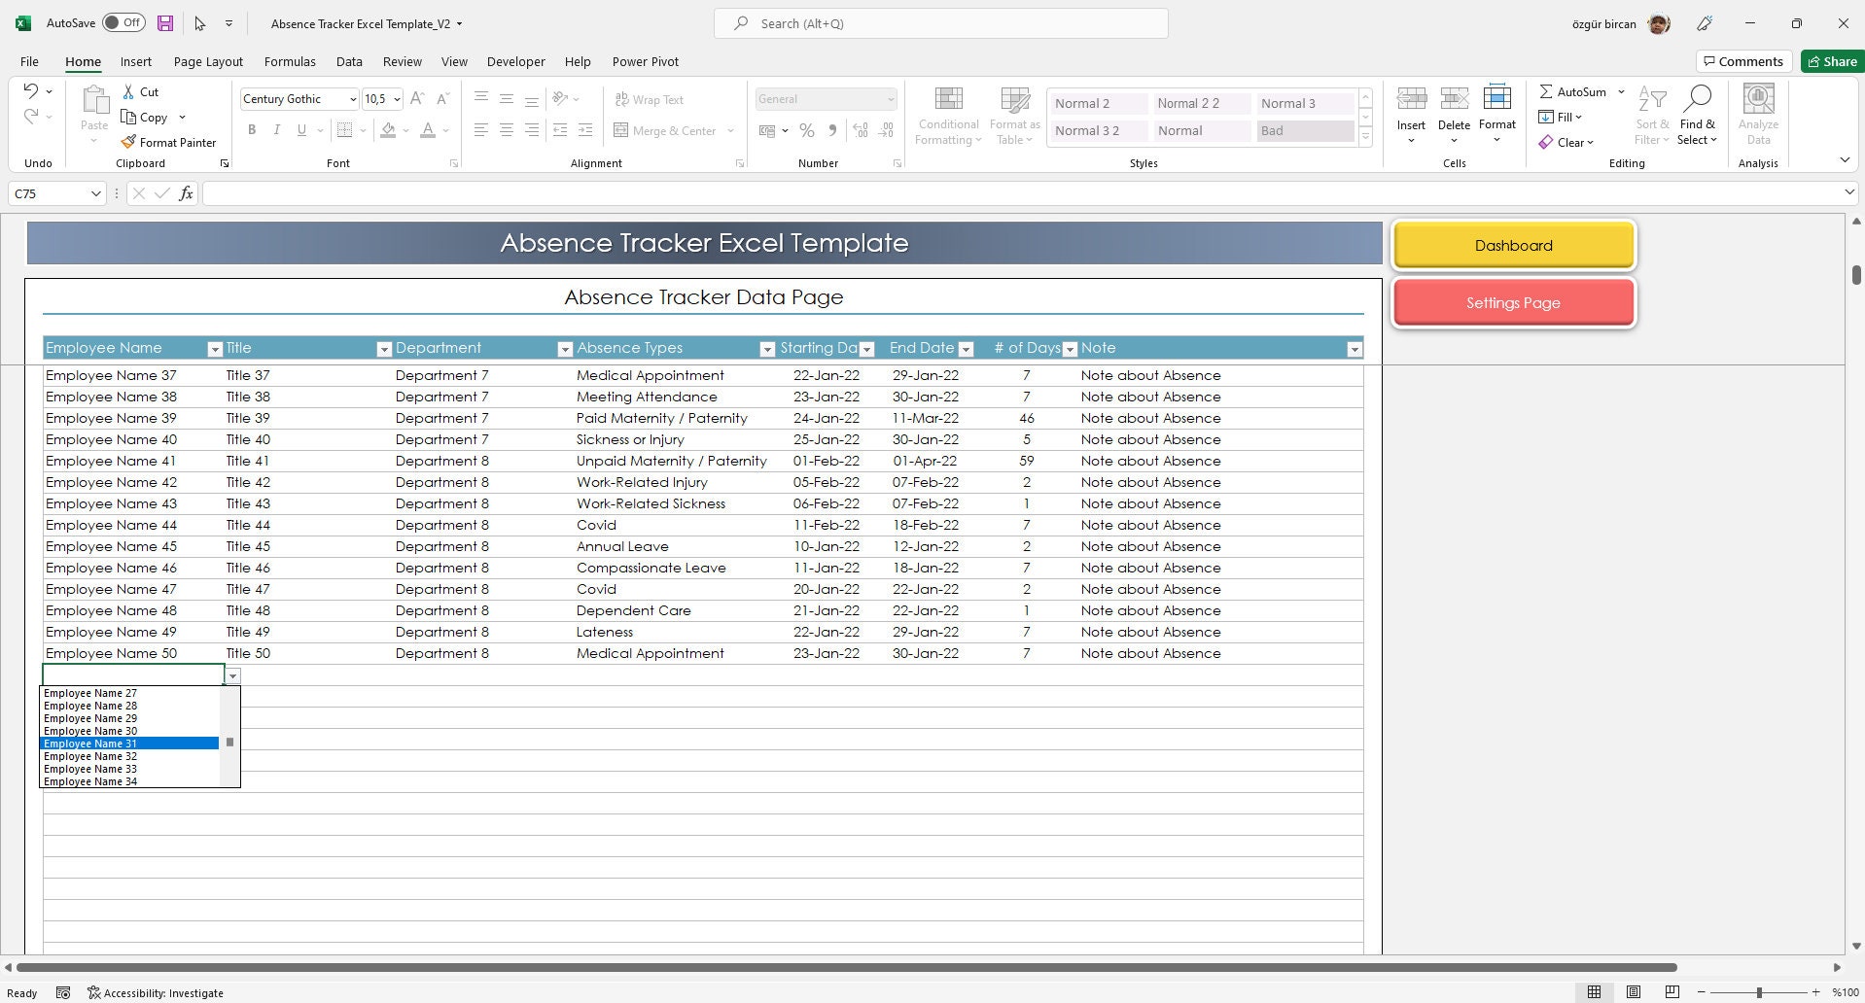This screenshot has height=1003, width=1865.
Task: Toggle the AutoSave switch
Action: [x=123, y=22]
